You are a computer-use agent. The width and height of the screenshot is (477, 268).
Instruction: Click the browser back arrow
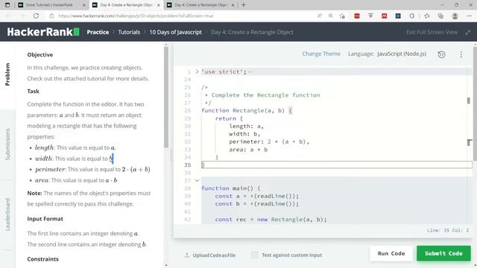(8, 16)
